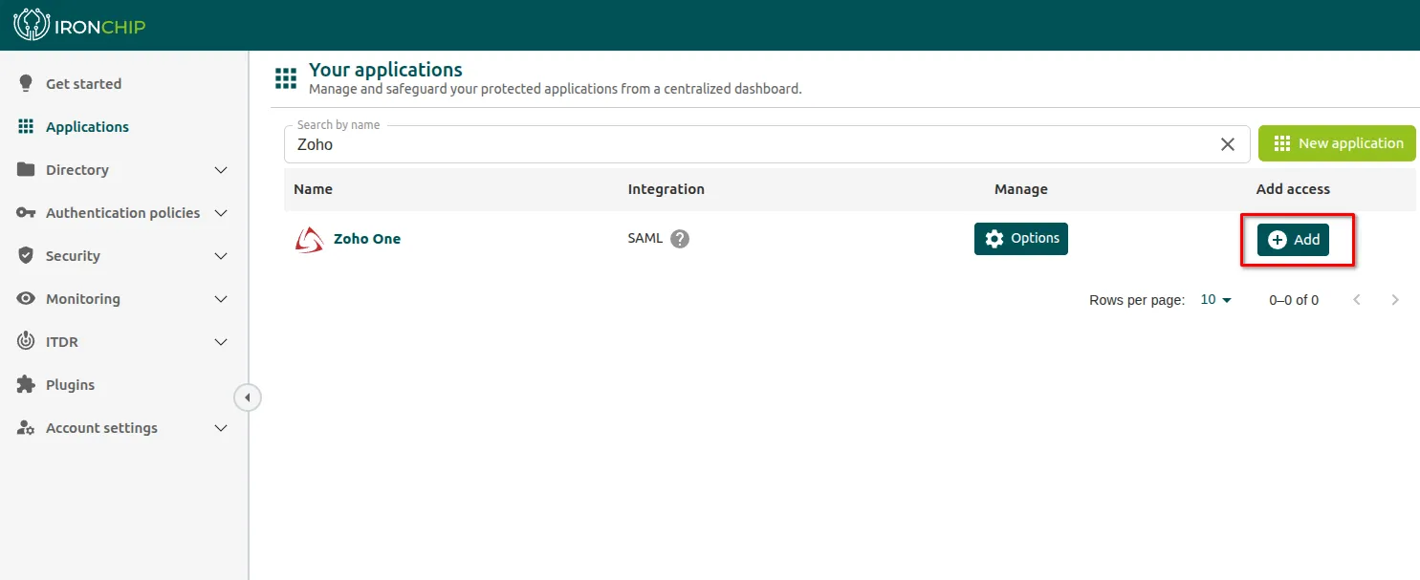The height and width of the screenshot is (580, 1420).
Task: Click the Monitoring eye icon
Action: [26, 298]
